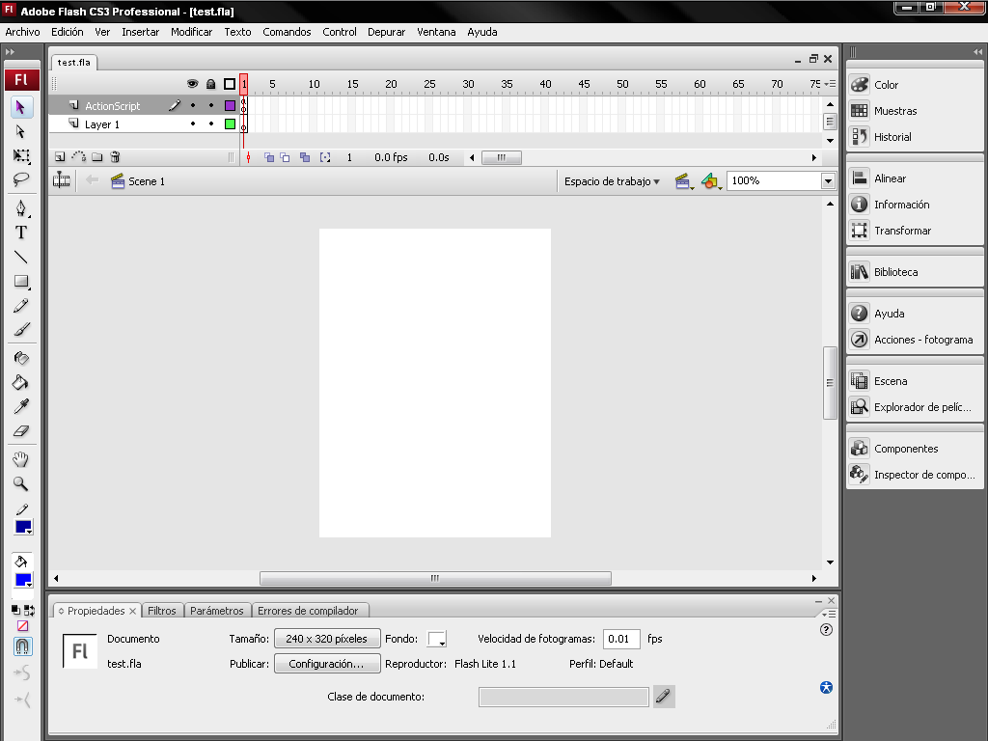Select the Subselection tool
988x741 pixels.
click(21, 131)
